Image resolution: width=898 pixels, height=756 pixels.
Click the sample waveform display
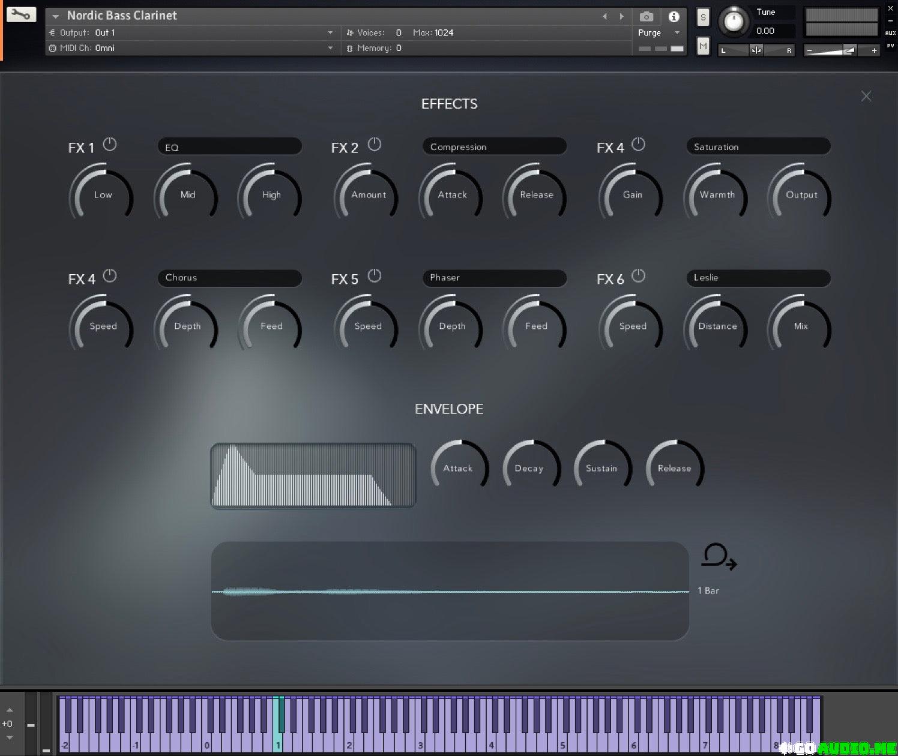[450, 592]
